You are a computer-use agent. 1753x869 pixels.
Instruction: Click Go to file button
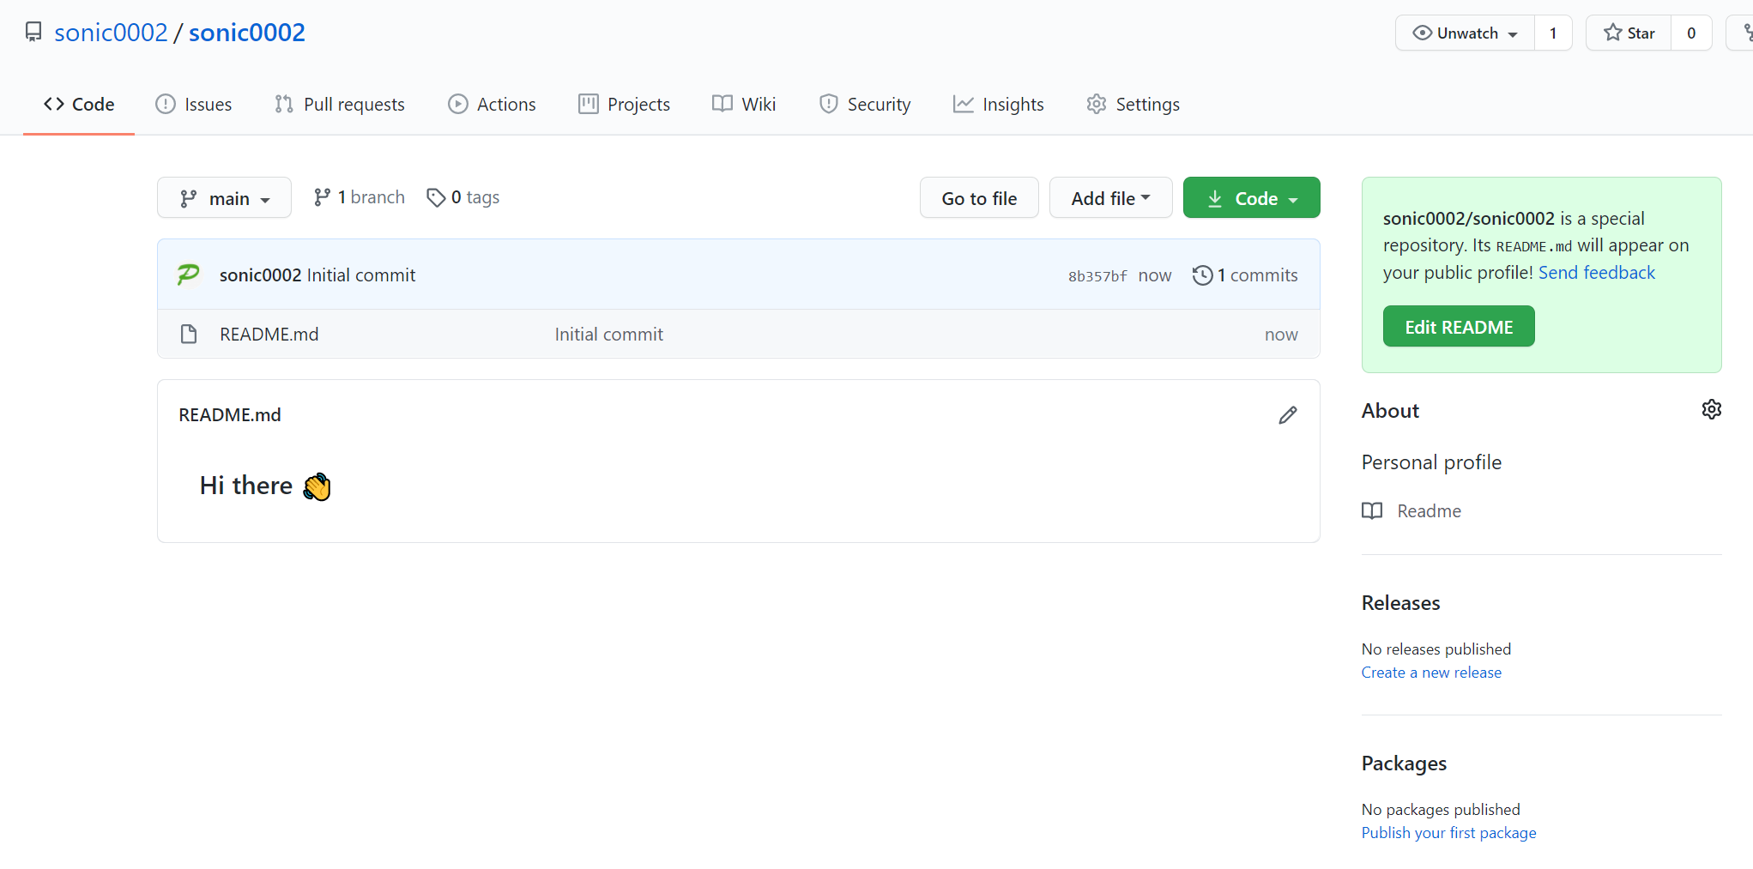[x=979, y=198]
